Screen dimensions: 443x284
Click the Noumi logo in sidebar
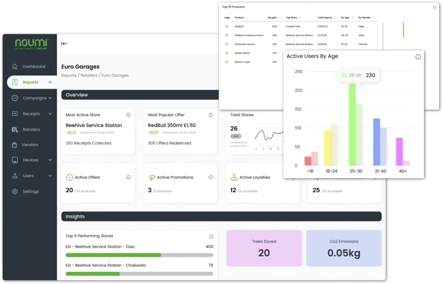(31, 44)
